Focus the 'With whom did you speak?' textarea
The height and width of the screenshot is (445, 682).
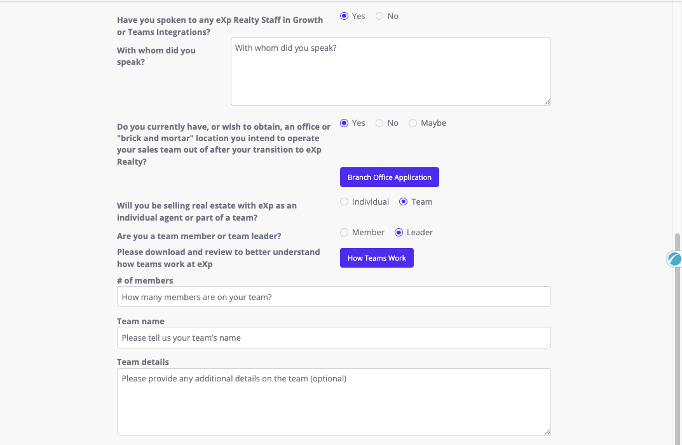point(390,71)
